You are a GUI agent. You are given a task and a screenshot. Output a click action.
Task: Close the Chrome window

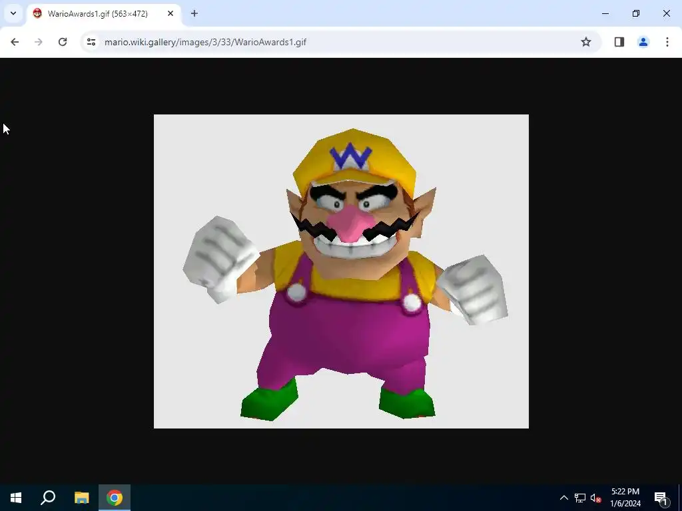coord(666,13)
